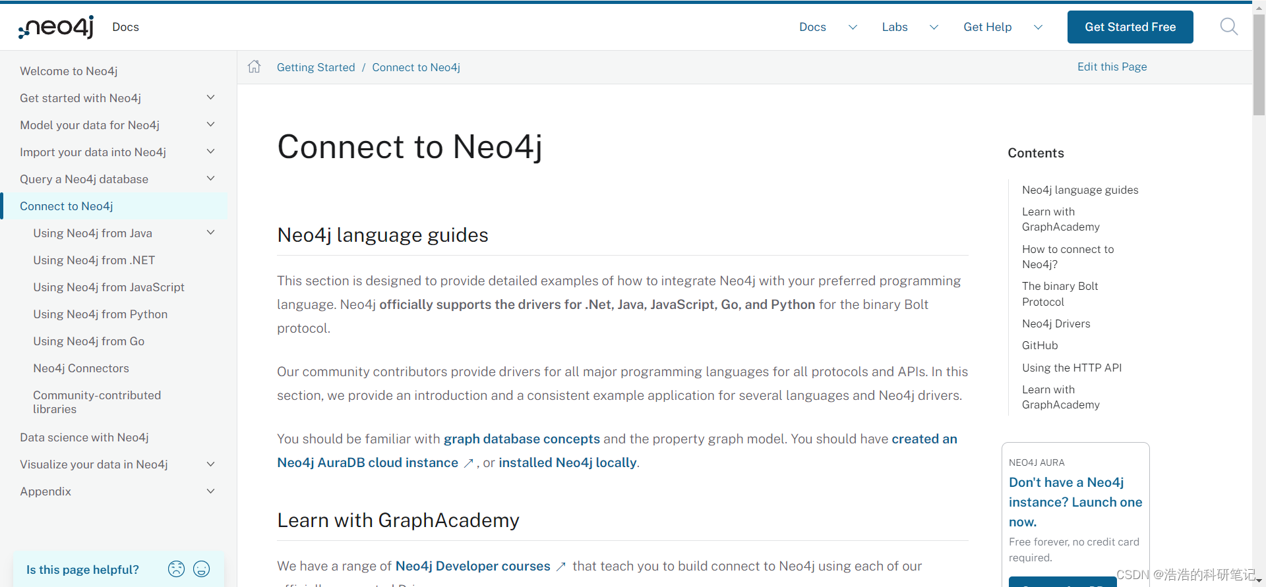The width and height of the screenshot is (1266, 587).
Task: Click the Neo4j logo
Action: (x=56, y=27)
